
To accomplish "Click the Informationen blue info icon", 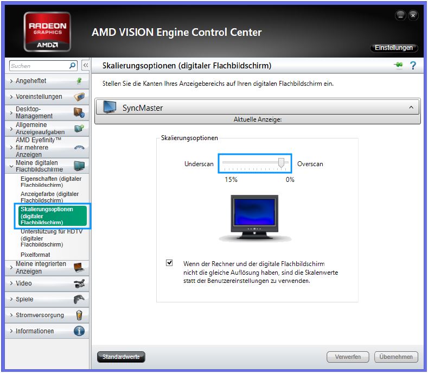I will coord(79,331).
